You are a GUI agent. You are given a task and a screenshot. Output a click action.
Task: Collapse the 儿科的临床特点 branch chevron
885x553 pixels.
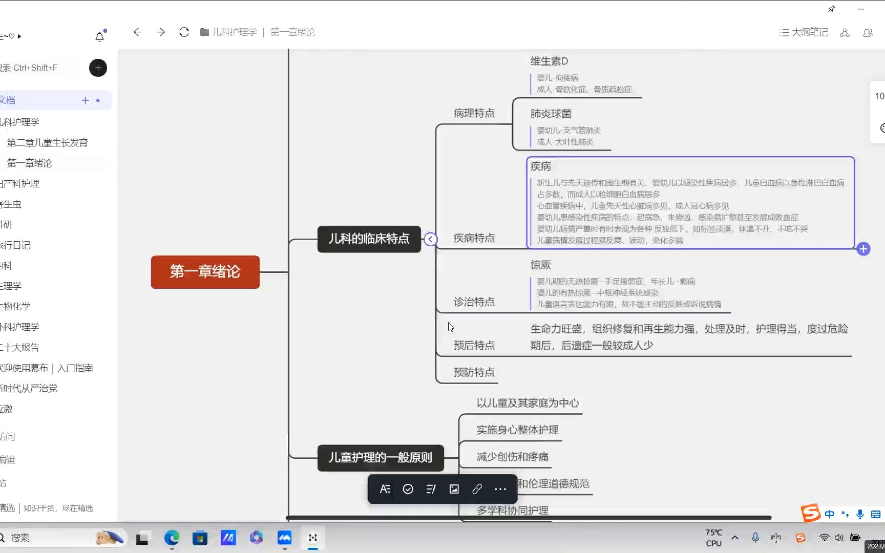click(431, 239)
